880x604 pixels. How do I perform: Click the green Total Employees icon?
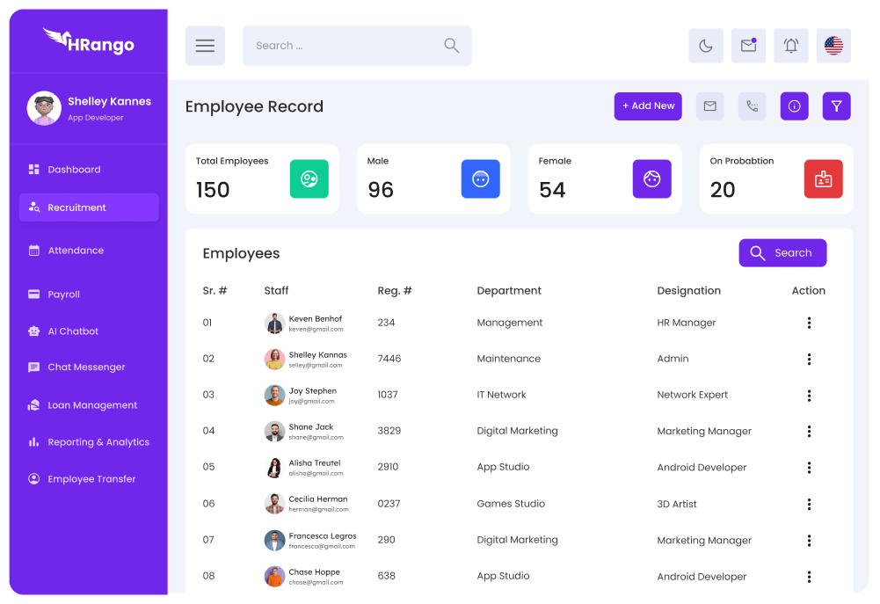click(309, 179)
